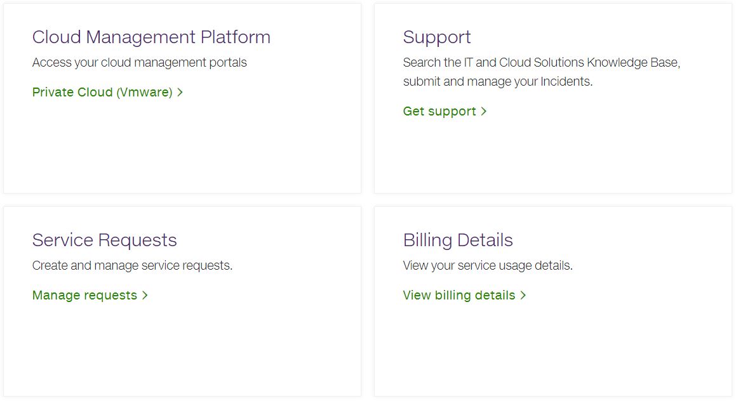The image size is (736, 401).
Task: Click the chevron beside Manage requests
Action: pyautogui.click(x=145, y=295)
